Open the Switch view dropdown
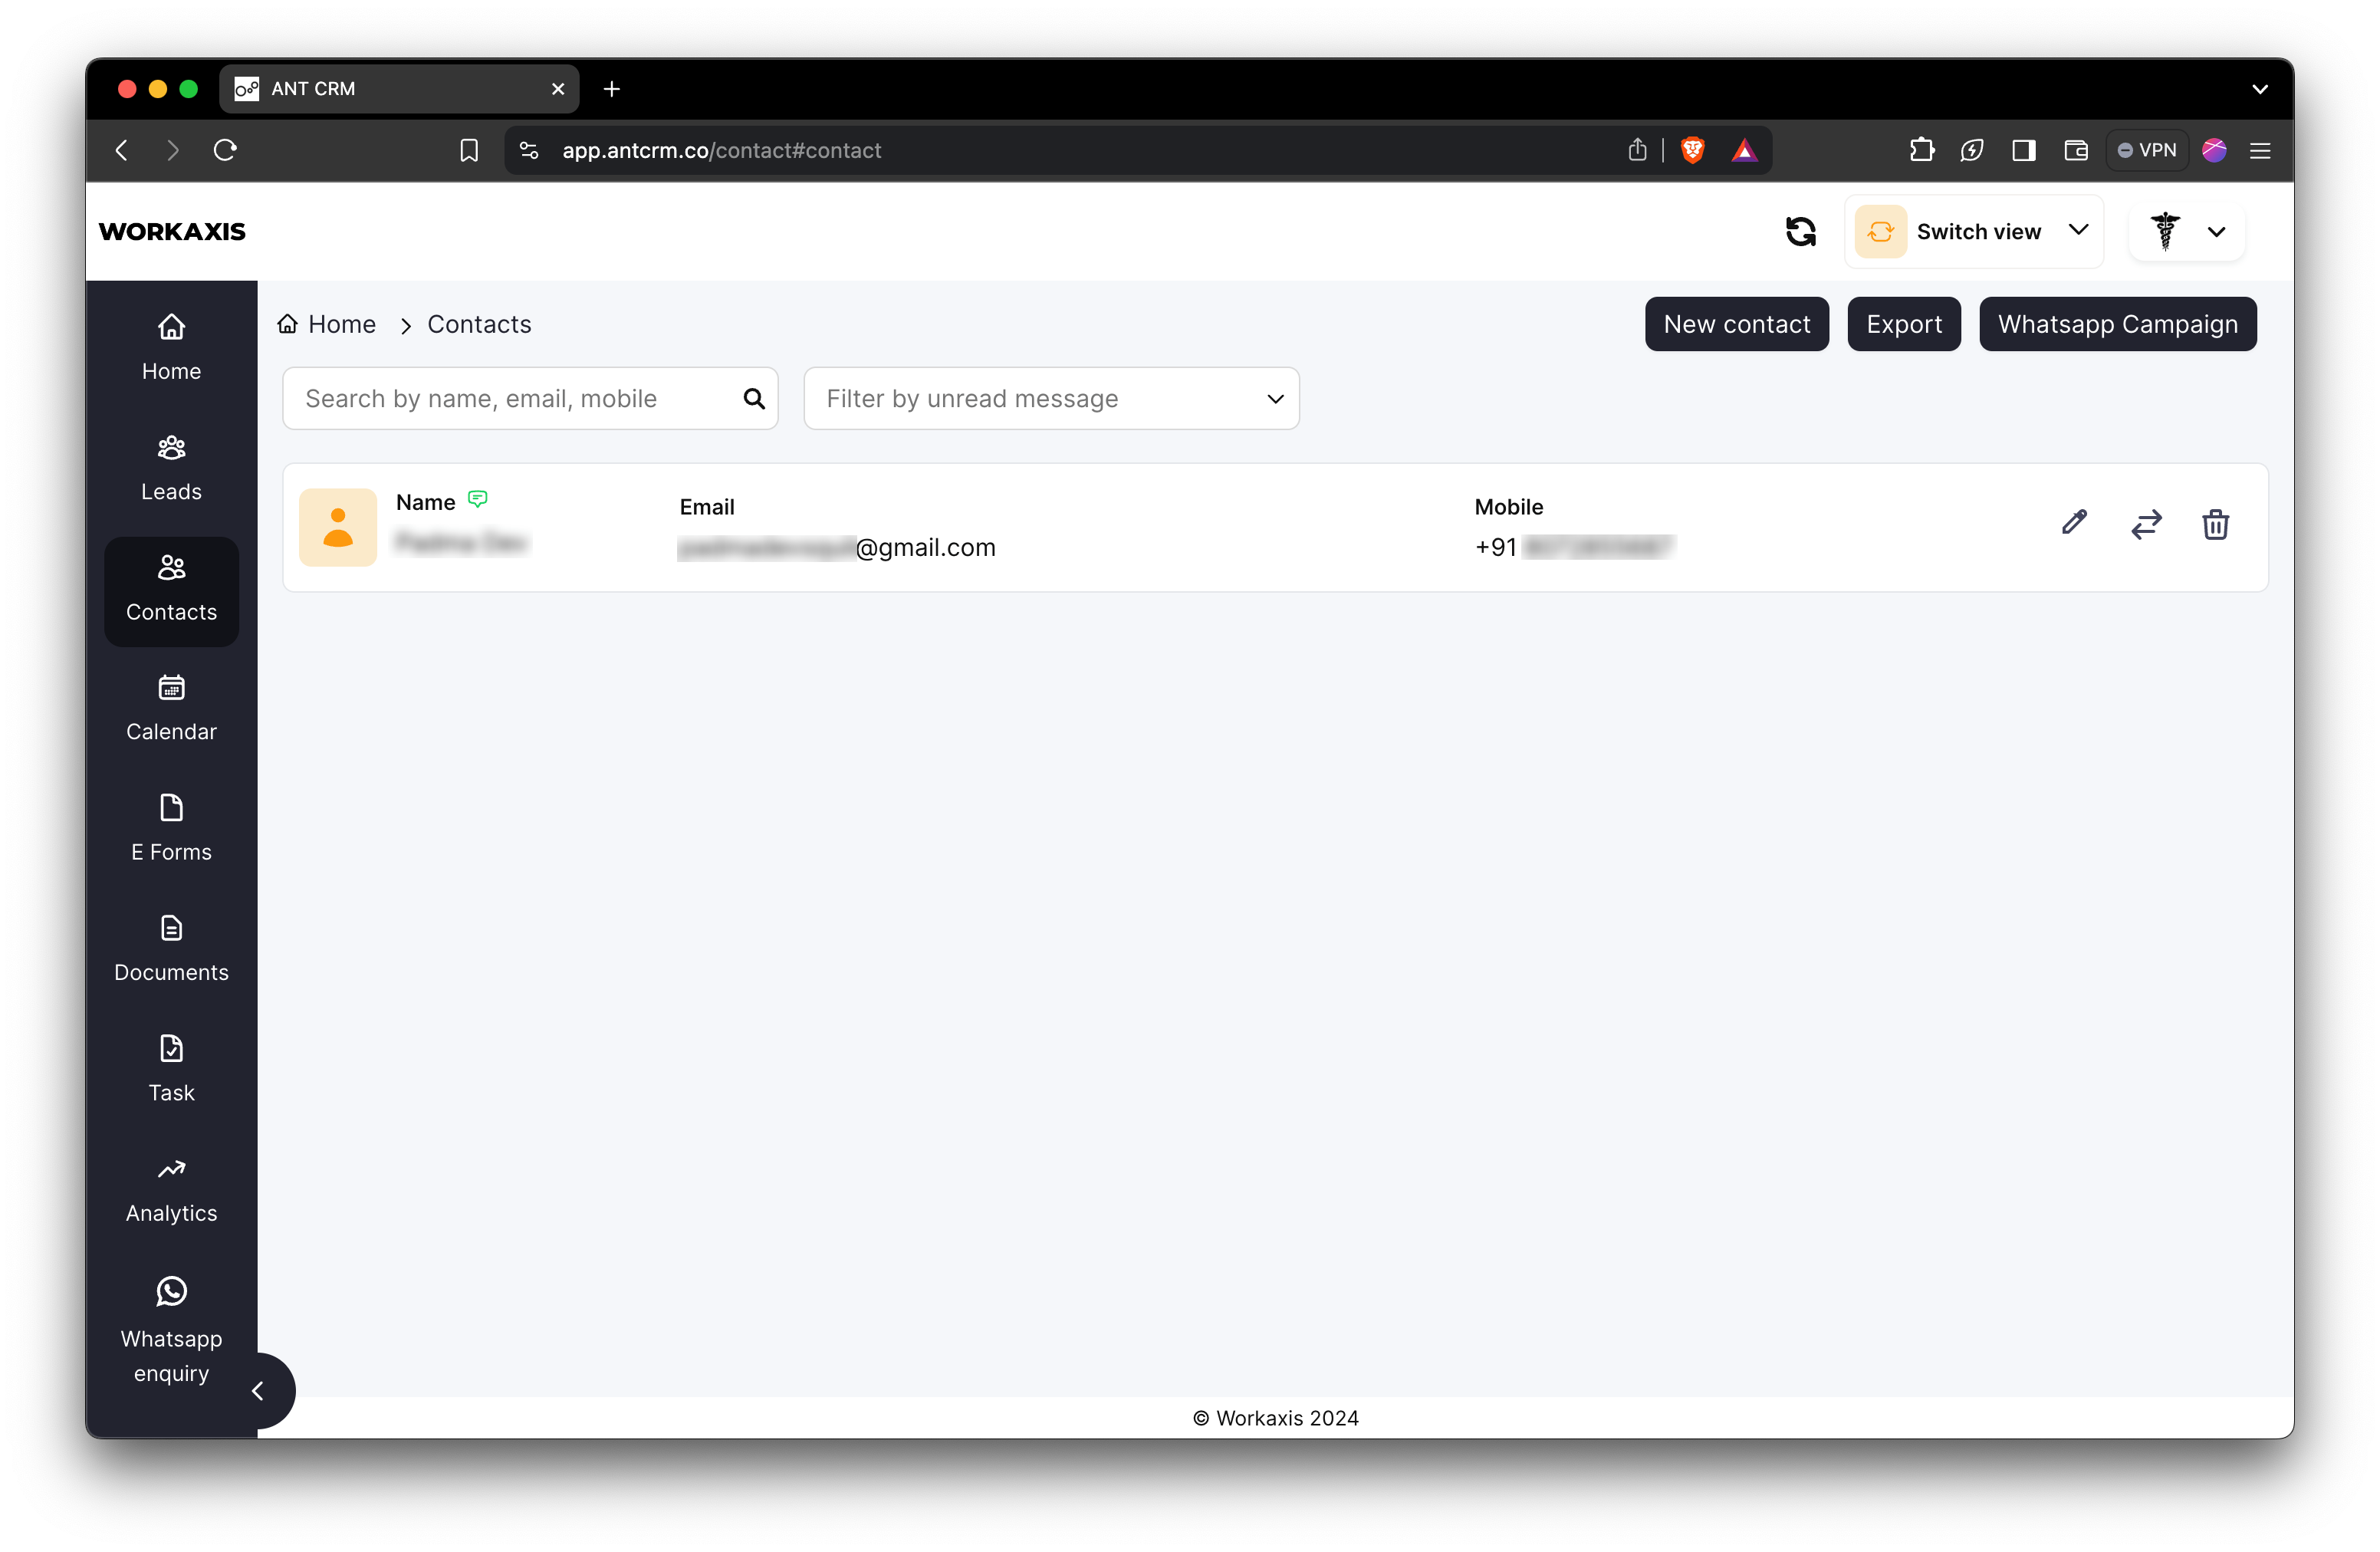Screen dimensions: 2380x1552 [1974, 231]
